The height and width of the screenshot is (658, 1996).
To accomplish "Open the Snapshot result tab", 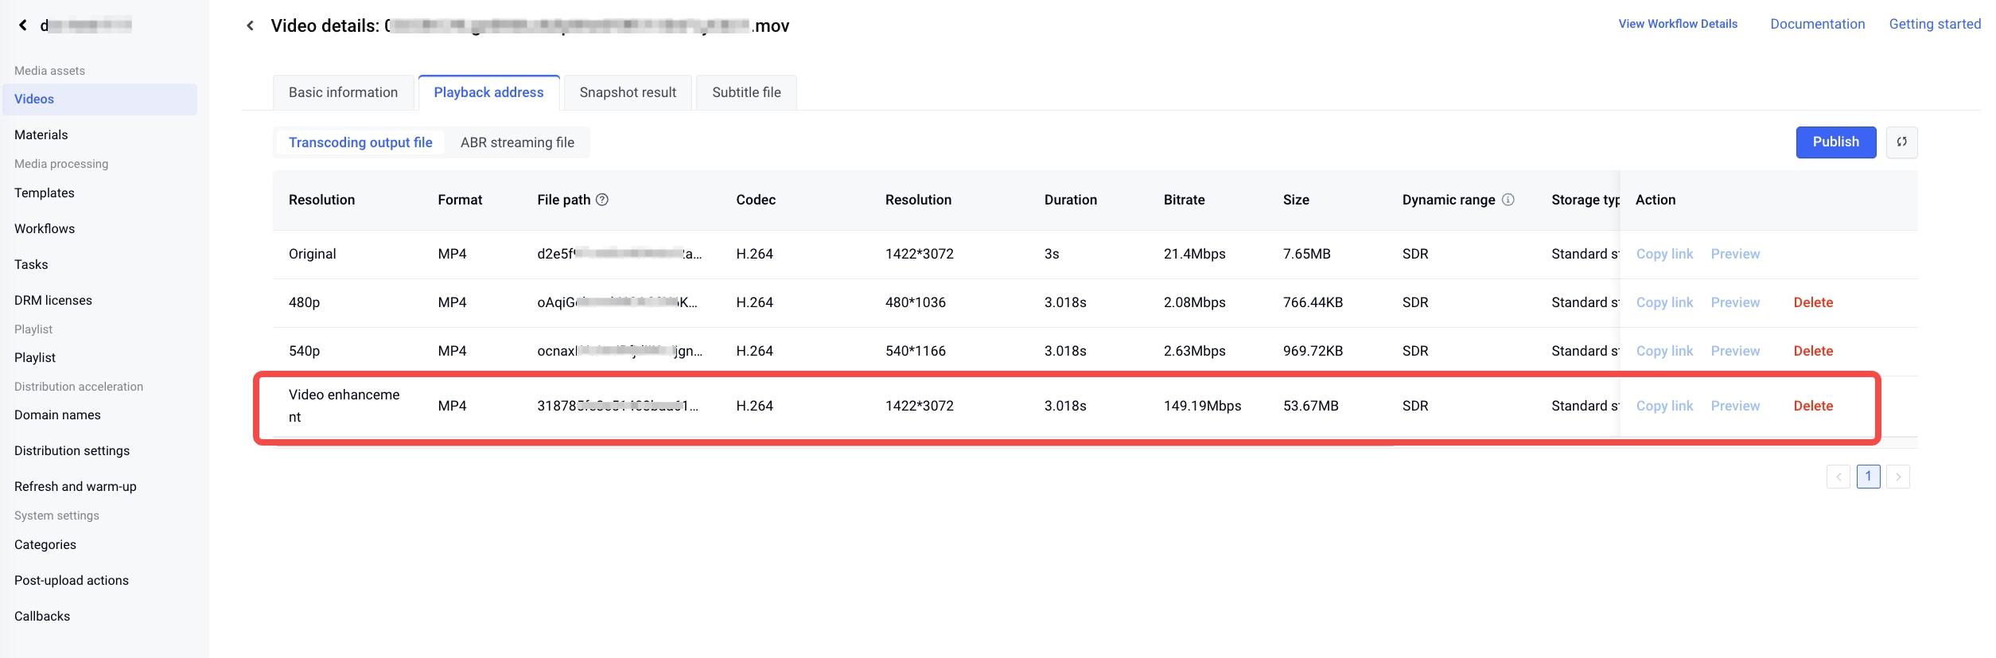I will pyautogui.click(x=628, y=92).
